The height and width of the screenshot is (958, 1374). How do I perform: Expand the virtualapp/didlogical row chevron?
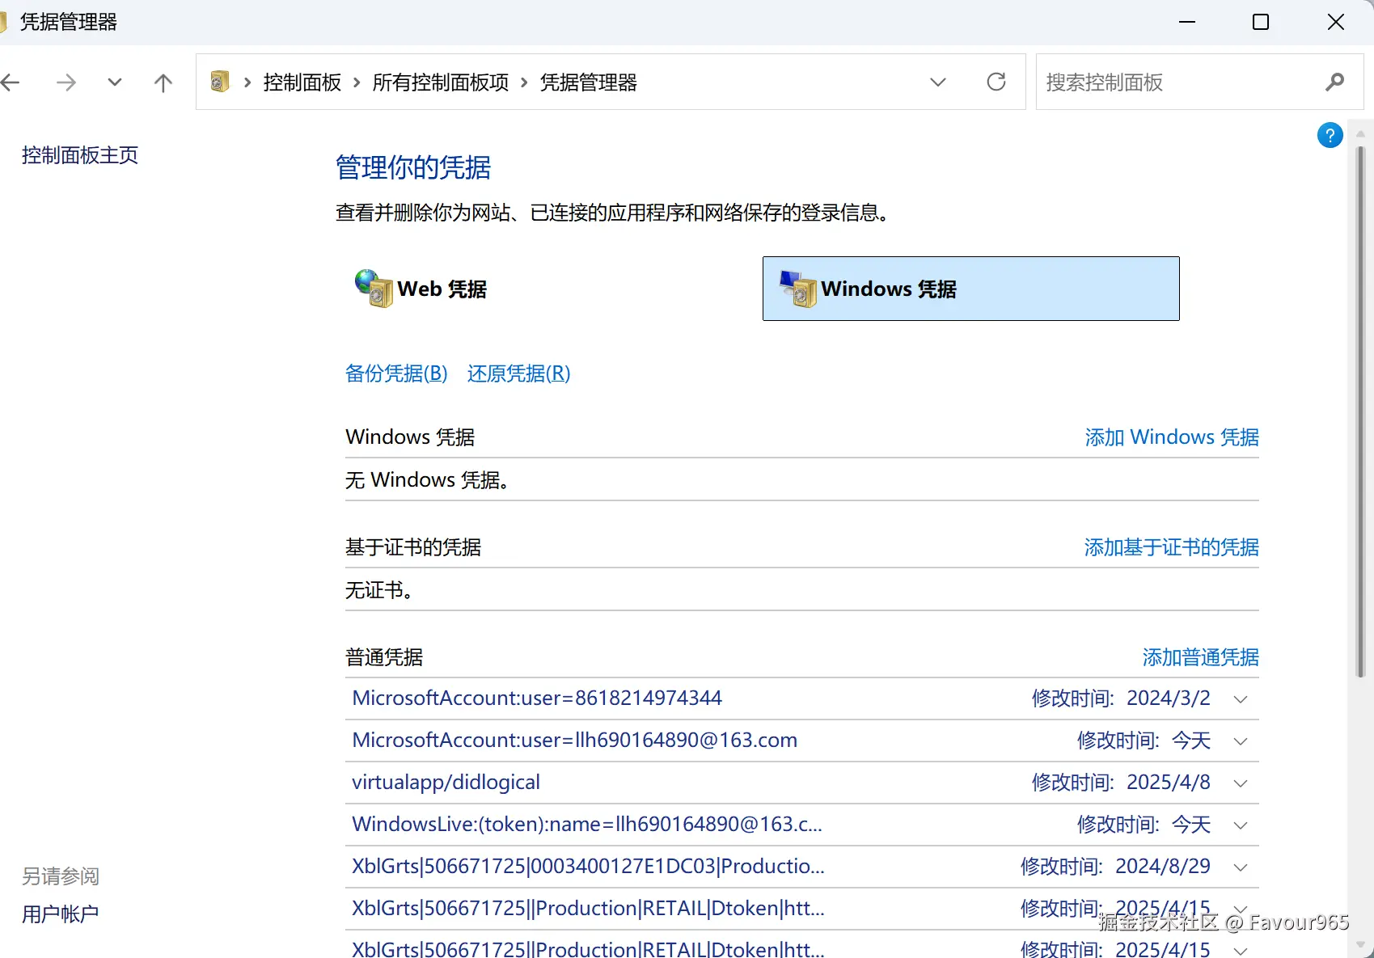click(x=1241, y=783)
